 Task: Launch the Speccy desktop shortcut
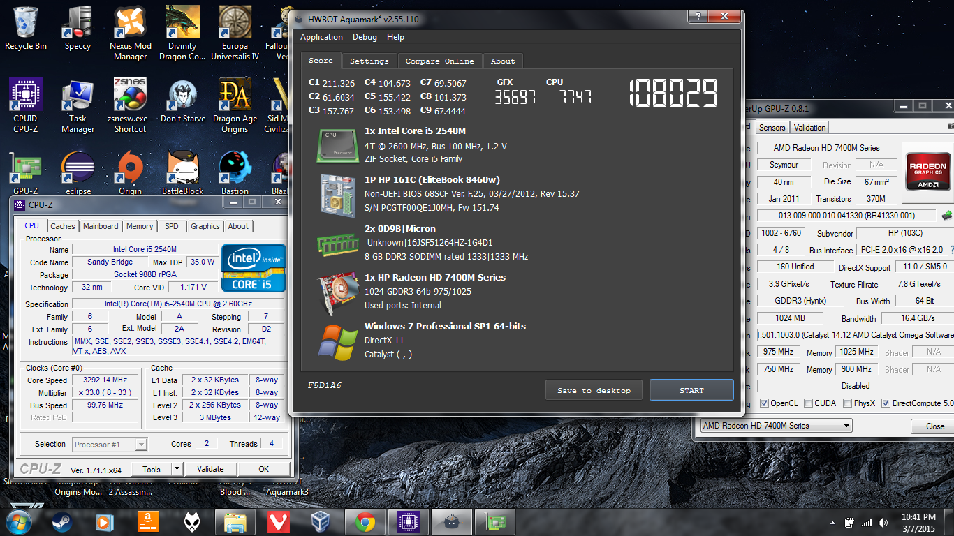[78, 29]
